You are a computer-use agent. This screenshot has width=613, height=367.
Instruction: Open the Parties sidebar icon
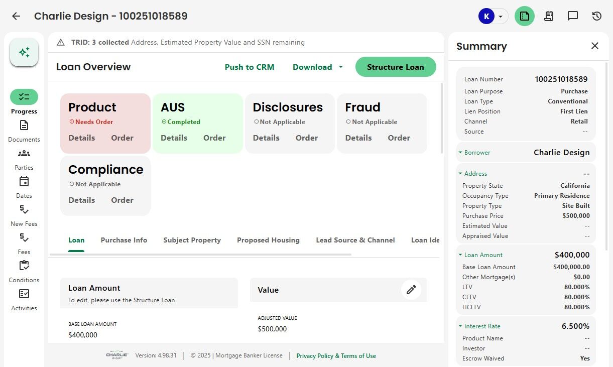[x=24, y=154]
